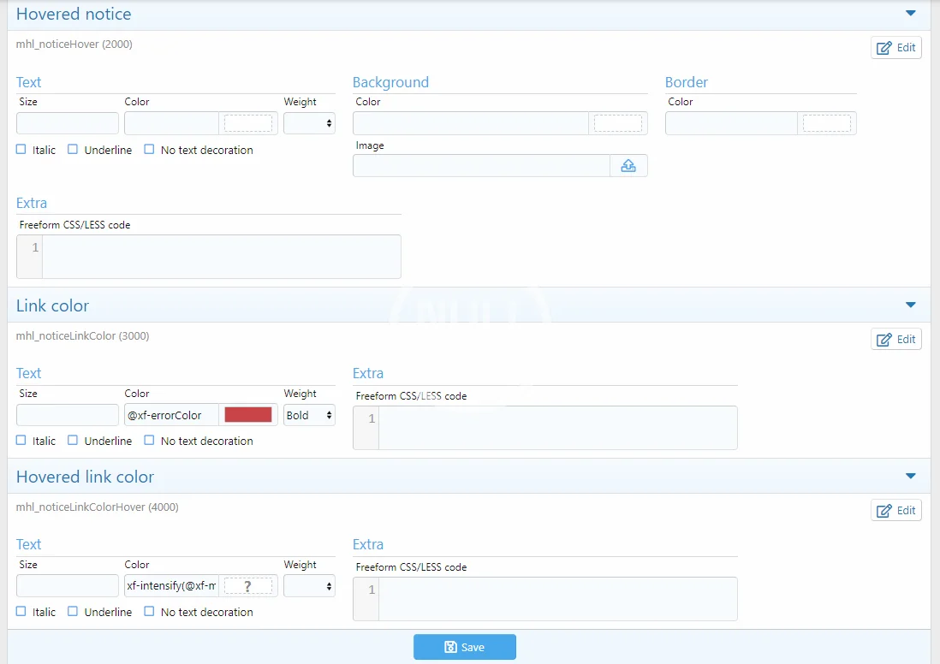Check Underline in Link color section

[x=73, y=441]
